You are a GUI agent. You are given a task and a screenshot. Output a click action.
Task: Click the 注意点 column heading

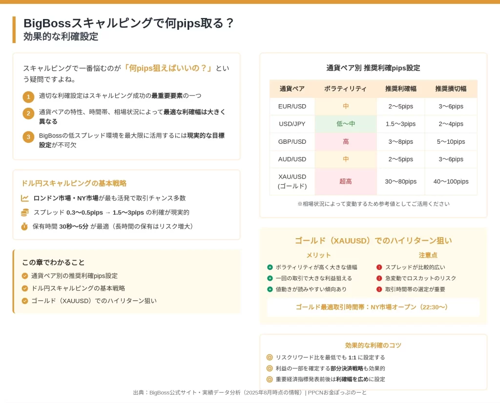[428, 255]
